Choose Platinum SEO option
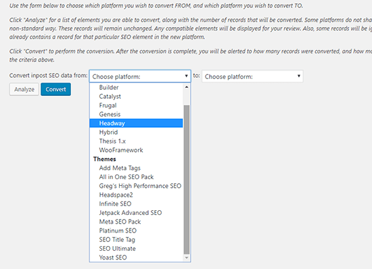 coord(136,230)
